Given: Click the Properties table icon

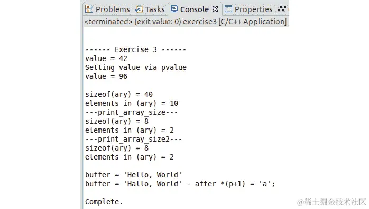Looking at the screenshot, I should 228,9.
